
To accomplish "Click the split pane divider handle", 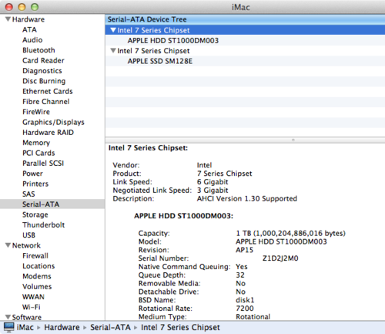I will (293, 140).
